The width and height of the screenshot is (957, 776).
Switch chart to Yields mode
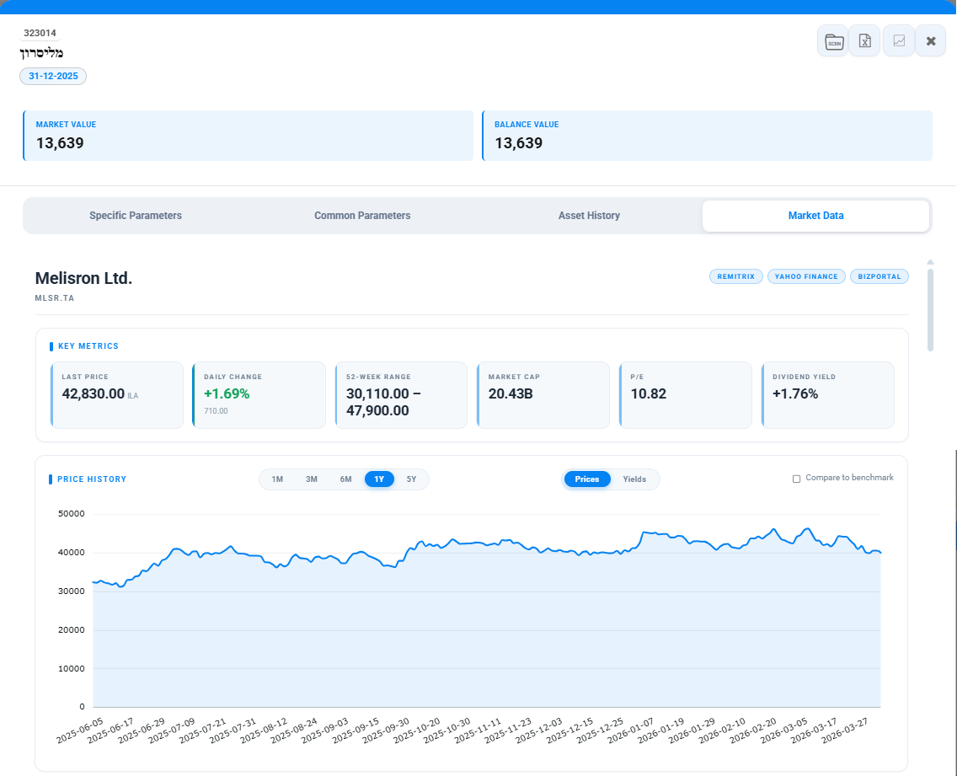click(x=634, y=479)
